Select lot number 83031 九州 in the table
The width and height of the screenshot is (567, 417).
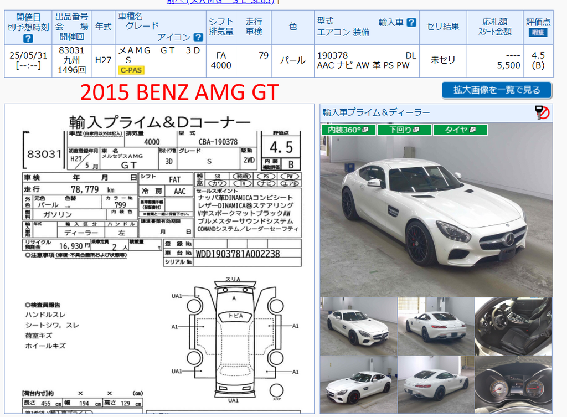coord(71,61)
